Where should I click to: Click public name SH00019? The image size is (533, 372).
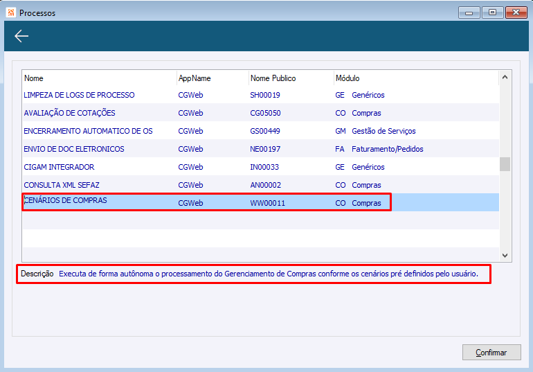pyautogui.click(x=265, y=95)
